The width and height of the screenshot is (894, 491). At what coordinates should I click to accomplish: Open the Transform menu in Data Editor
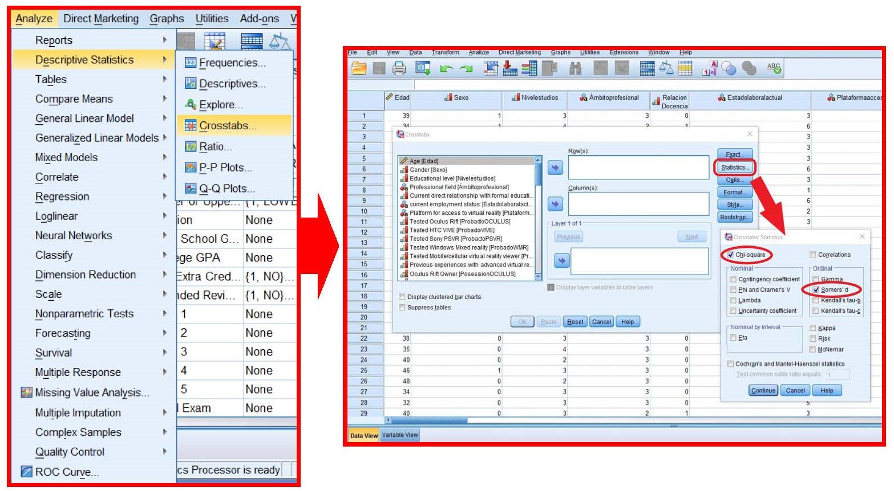point(446,52)
